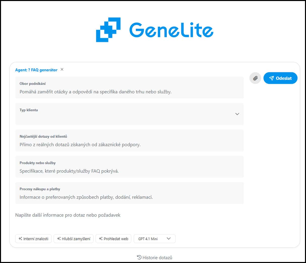
Task: Click the sparkle icon on Prohledat web
Action: pos(101,238)
